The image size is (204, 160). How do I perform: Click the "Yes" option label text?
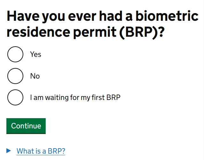[x=35, y=54]
